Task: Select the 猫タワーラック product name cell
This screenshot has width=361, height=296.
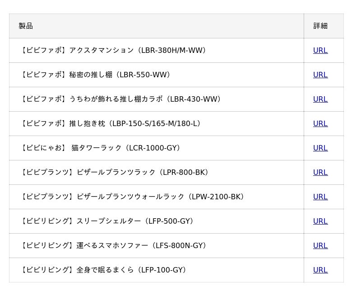Action: [101, 148]
